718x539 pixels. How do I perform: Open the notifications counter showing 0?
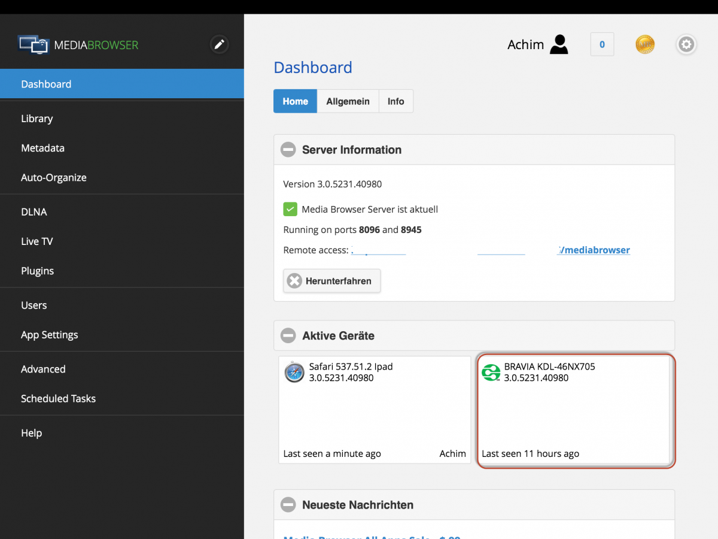602,44
